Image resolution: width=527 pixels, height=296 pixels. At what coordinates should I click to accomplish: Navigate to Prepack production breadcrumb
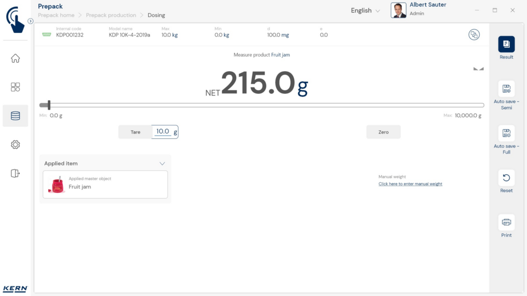pyautogui.click(x=111, y=15)
